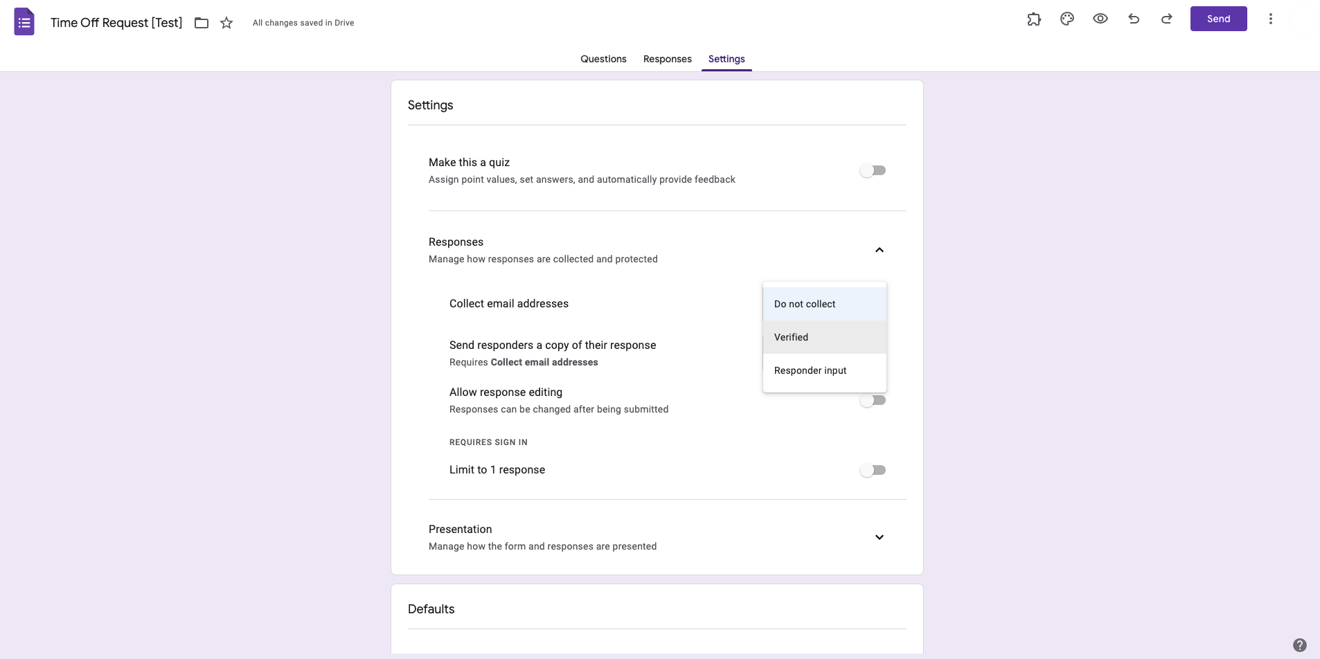
Task: Open the more options menu
Action: (x=1271, y=19)
